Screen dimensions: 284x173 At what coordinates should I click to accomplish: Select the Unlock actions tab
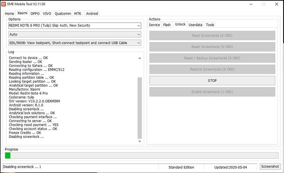[x=180, y=24]
